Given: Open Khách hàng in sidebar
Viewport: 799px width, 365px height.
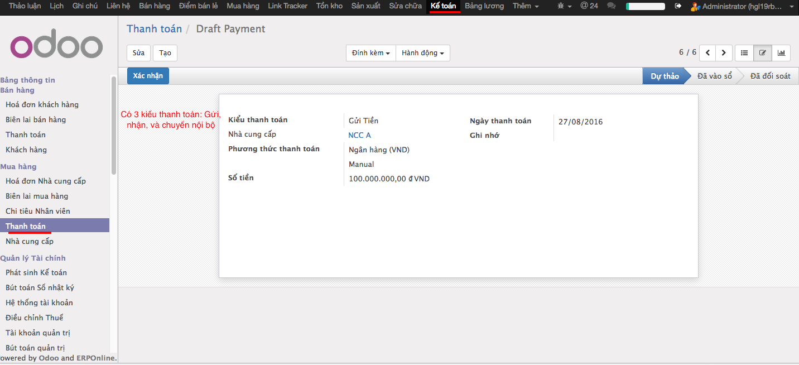Looking at the screenshot, I should click(26, 150).
